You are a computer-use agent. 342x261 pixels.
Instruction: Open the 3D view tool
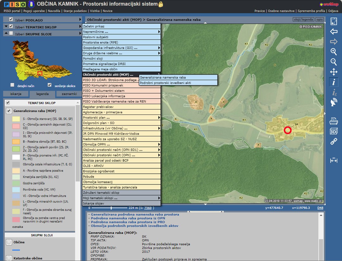333,131
